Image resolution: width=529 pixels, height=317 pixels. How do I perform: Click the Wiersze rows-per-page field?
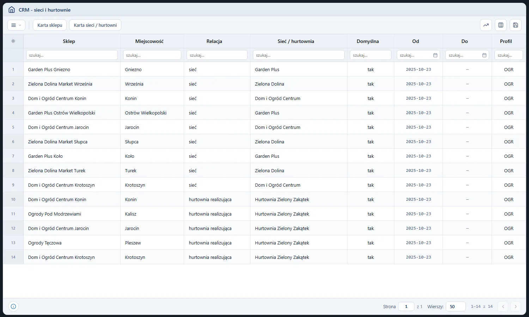(x=456, y=306)
